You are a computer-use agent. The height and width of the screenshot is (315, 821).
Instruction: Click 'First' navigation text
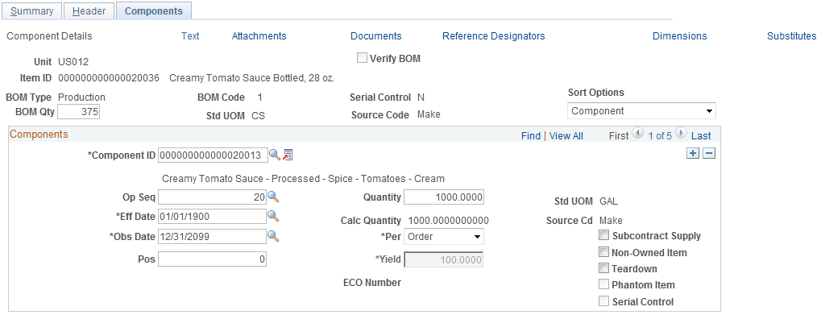pyautogui.click(x=619, y=136)
